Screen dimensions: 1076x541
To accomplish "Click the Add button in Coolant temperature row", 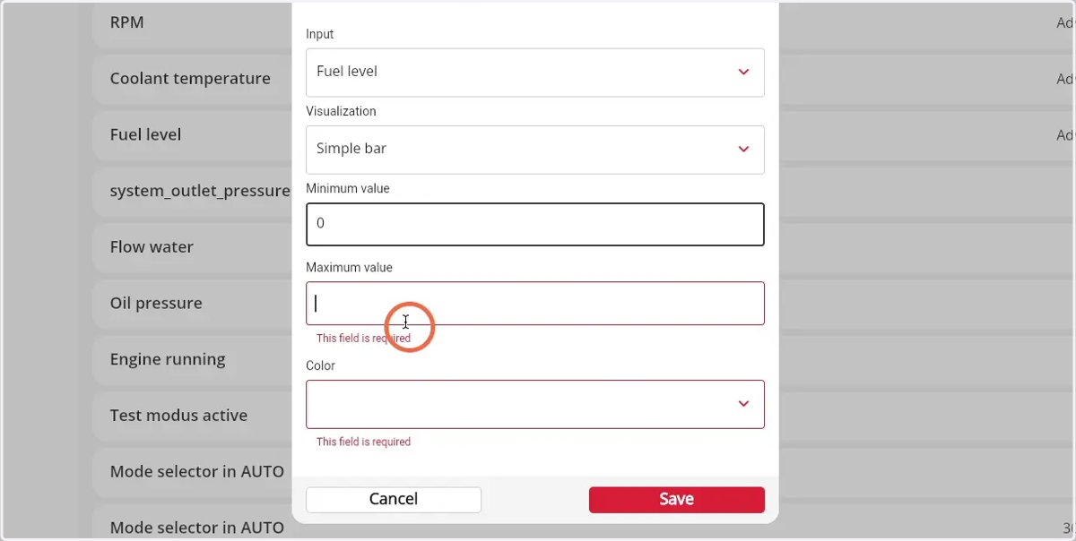I will (1065, 79).
